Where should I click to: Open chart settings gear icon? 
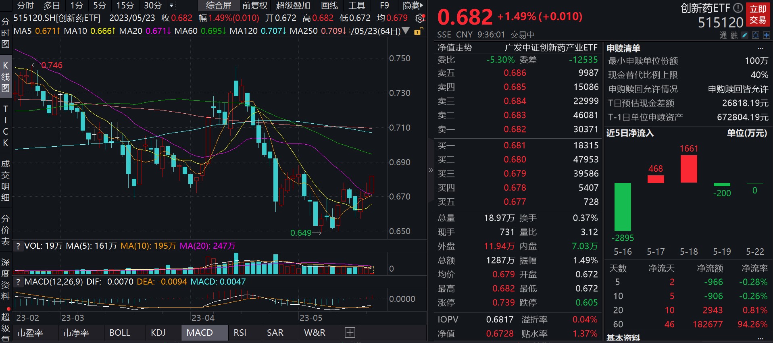(x=420, y=18)
